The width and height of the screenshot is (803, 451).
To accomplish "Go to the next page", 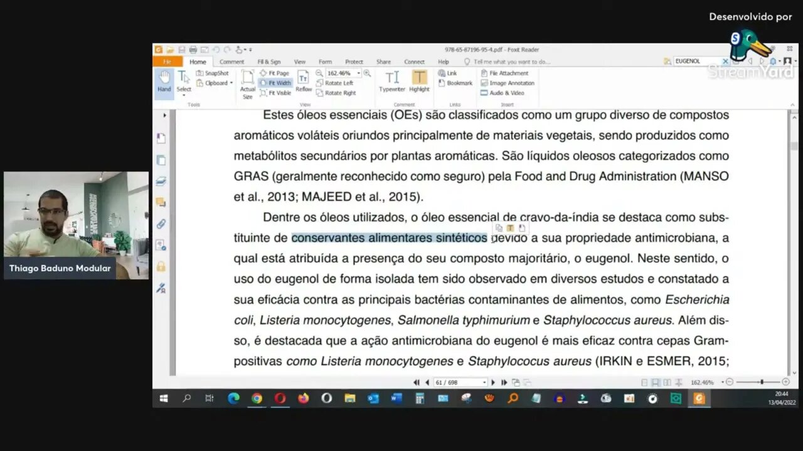I will coord(493,382).
